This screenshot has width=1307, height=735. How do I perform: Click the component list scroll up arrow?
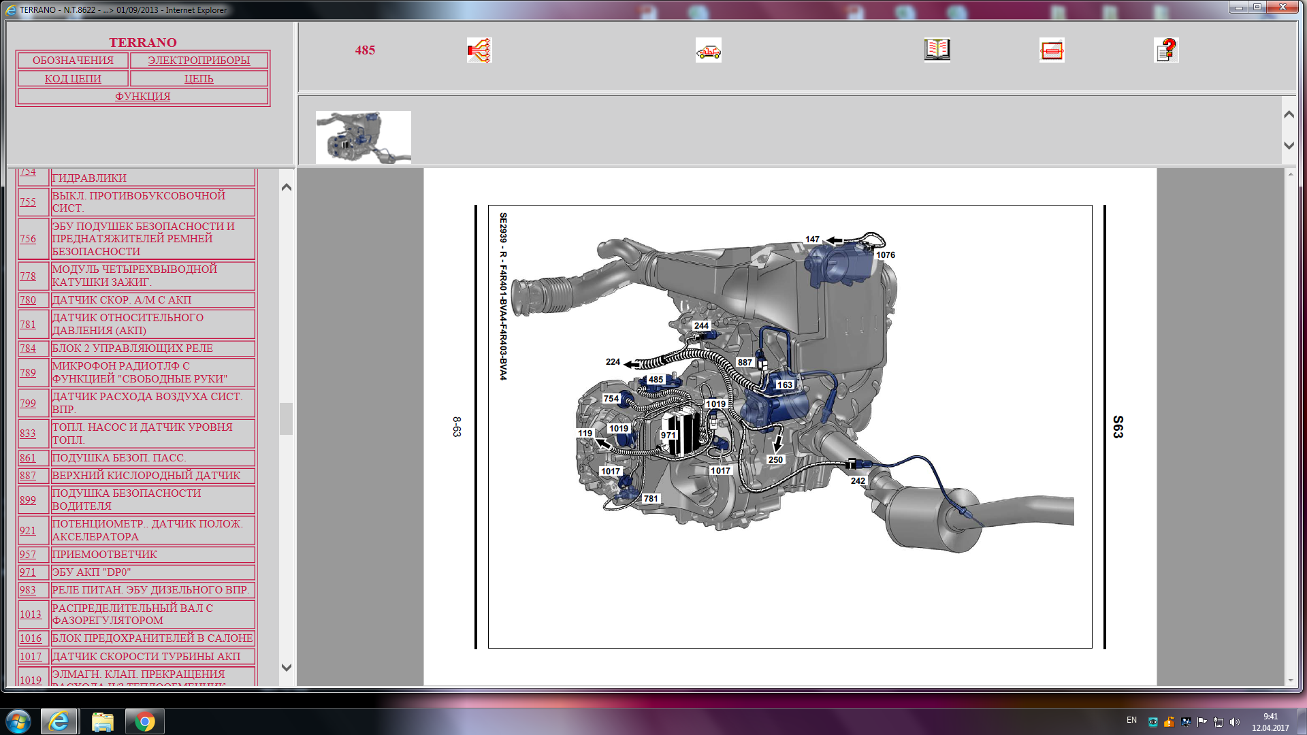click(x=287, y=187)
